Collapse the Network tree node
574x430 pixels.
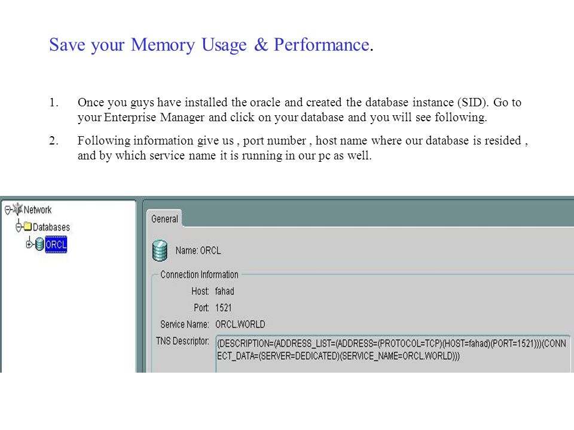[x=8, y=210]
